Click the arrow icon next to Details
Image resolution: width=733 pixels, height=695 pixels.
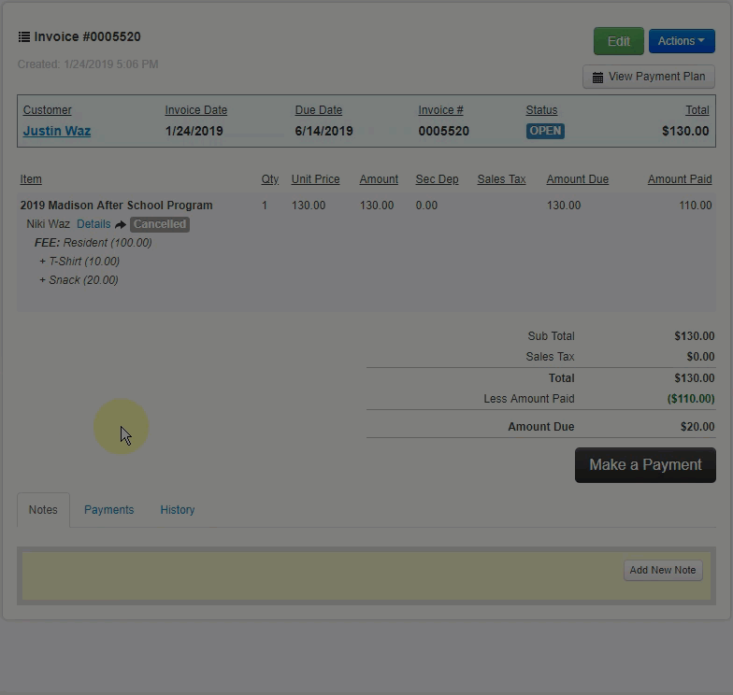121,225
